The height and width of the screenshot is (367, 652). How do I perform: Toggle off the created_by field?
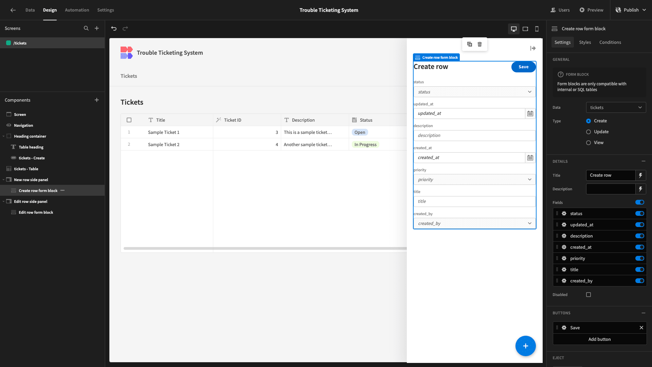tap(640, 281)
